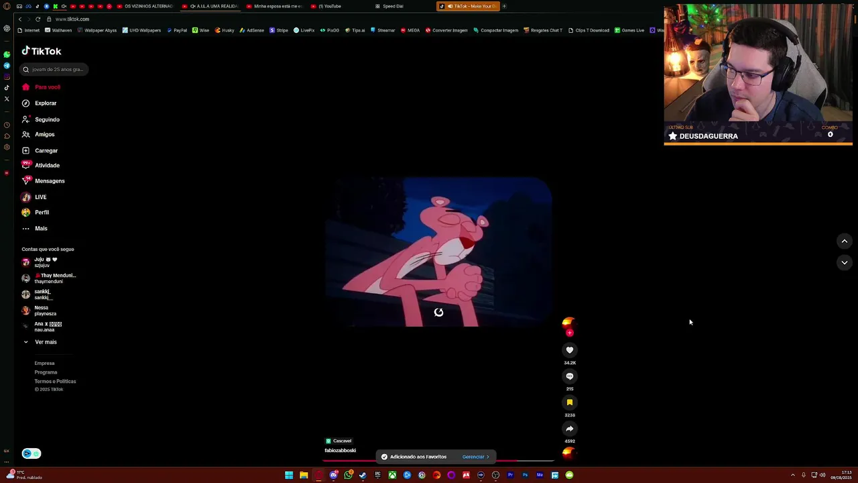Open Adobe Premiere Pro from the taskbar

(510, 475)
